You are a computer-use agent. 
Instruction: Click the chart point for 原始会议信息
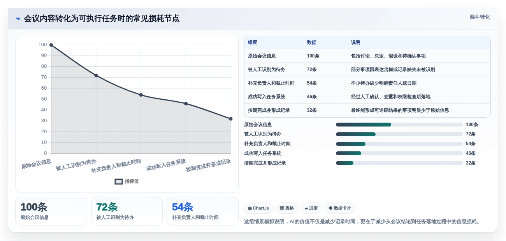51,45
